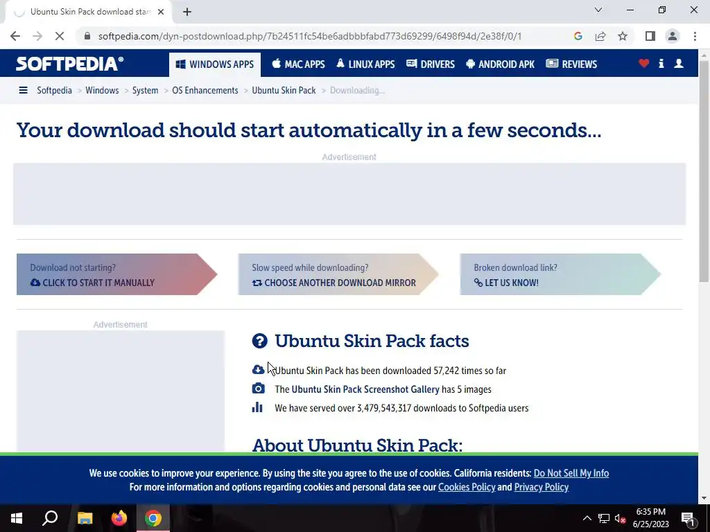Click the page vertical scrollbar

click(704, 171)
